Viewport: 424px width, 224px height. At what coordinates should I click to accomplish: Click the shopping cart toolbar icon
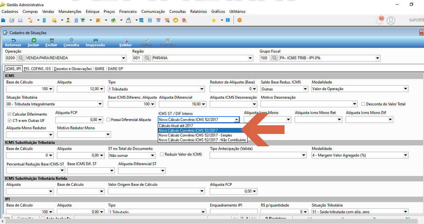(83, 20)
